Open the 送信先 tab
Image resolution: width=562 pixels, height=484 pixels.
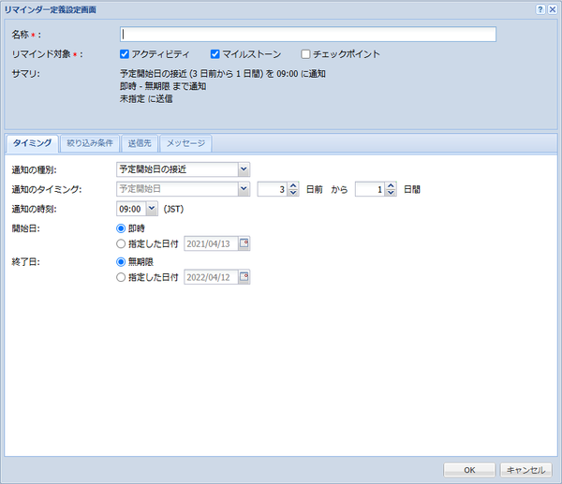coord(140,143)
